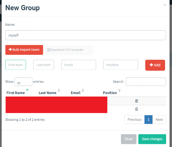Go to Previous page of entries
The height and width of the screenshot is (147, 172).
pyautogui.click(x=134, y=120)
